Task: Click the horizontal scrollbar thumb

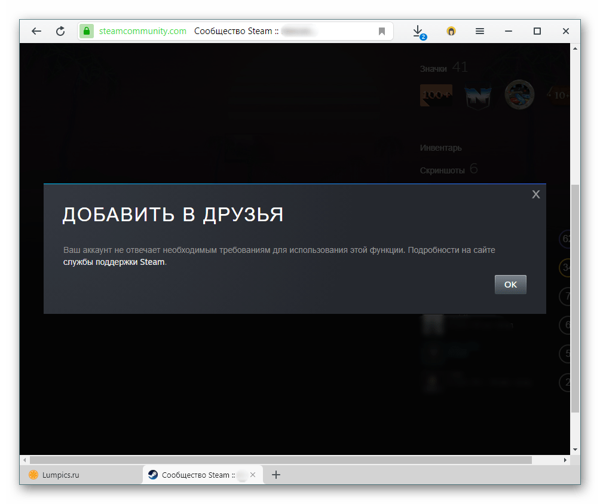Action: tap(281, 460)
